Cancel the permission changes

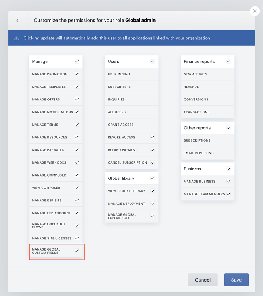pos(203,280)
